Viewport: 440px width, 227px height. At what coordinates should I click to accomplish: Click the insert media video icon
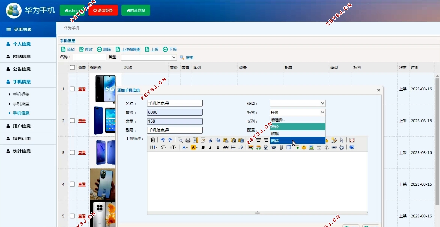pyautogui.click(x=274, y=147)
